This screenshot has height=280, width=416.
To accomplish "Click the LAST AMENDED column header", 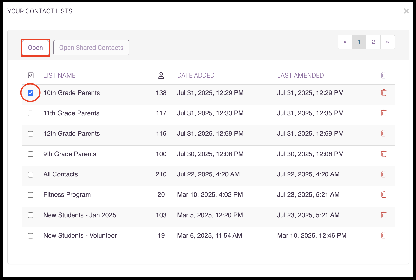I will 300,75.
